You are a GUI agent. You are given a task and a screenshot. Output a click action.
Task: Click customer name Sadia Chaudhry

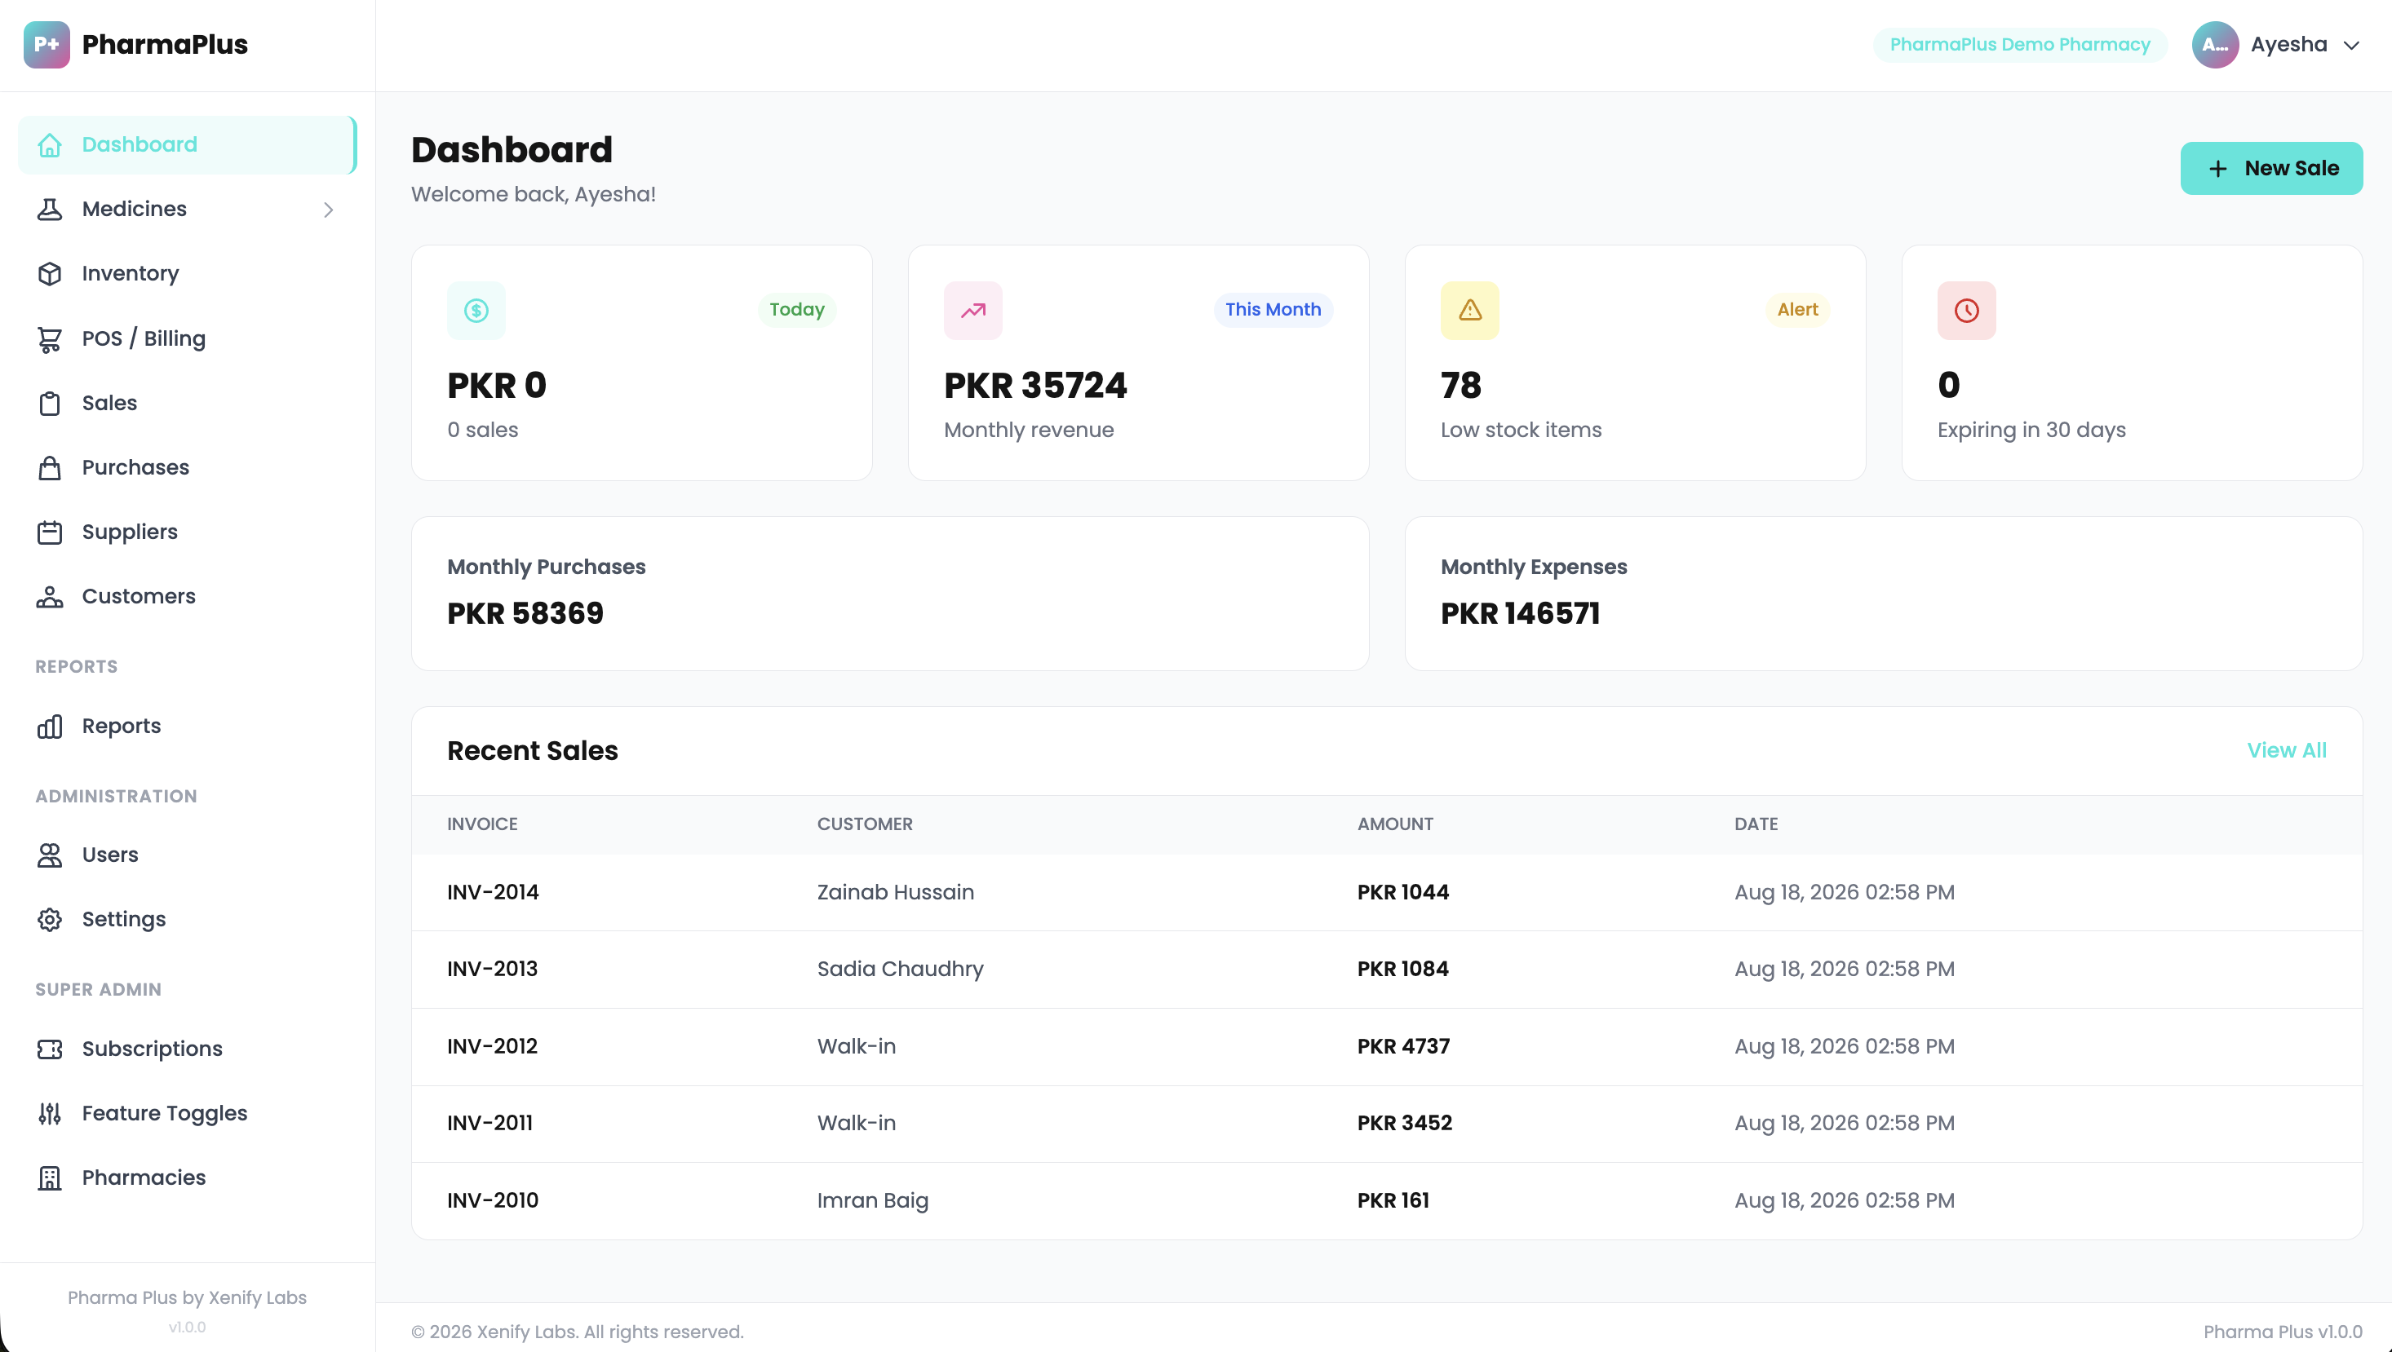tap(899, 969)
